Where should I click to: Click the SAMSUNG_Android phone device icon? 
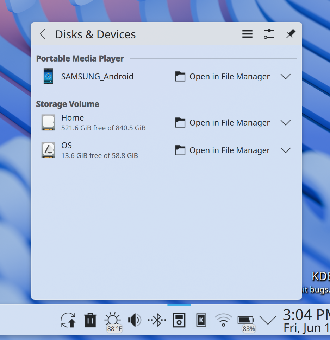tap(48, 76)
